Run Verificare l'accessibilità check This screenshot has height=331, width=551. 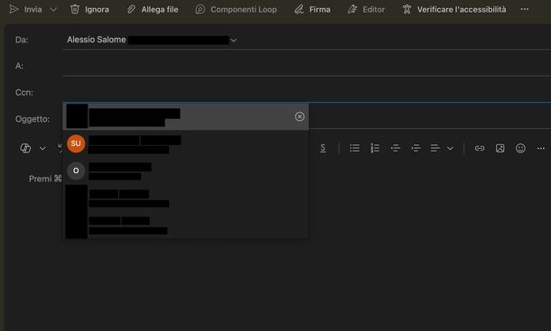click(454, 10)
